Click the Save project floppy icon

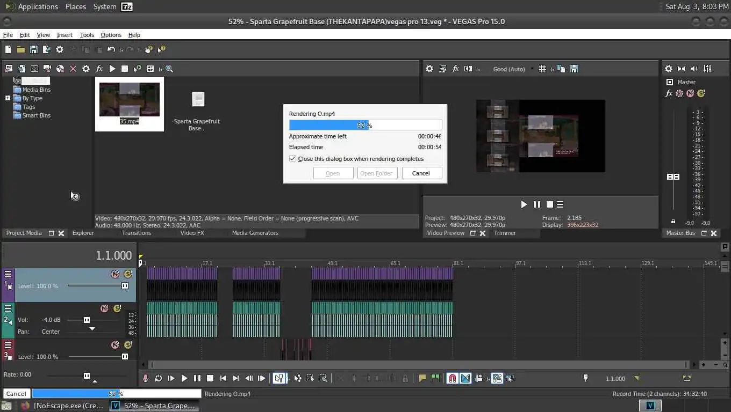tap(34, 49)
